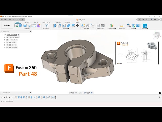Switch to the Utilities tab
This screenshot has width=162, height=122.
(x=68, y=22)
